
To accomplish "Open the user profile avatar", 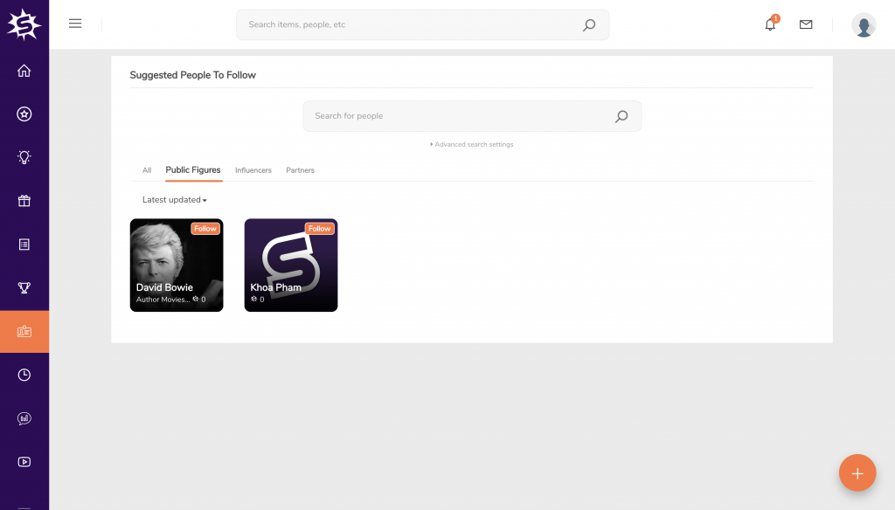I will 864,24.
